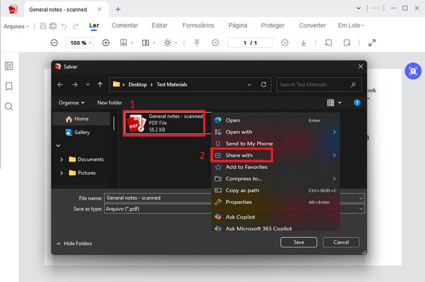Expand the Documents tree node

tap(62, 159)
